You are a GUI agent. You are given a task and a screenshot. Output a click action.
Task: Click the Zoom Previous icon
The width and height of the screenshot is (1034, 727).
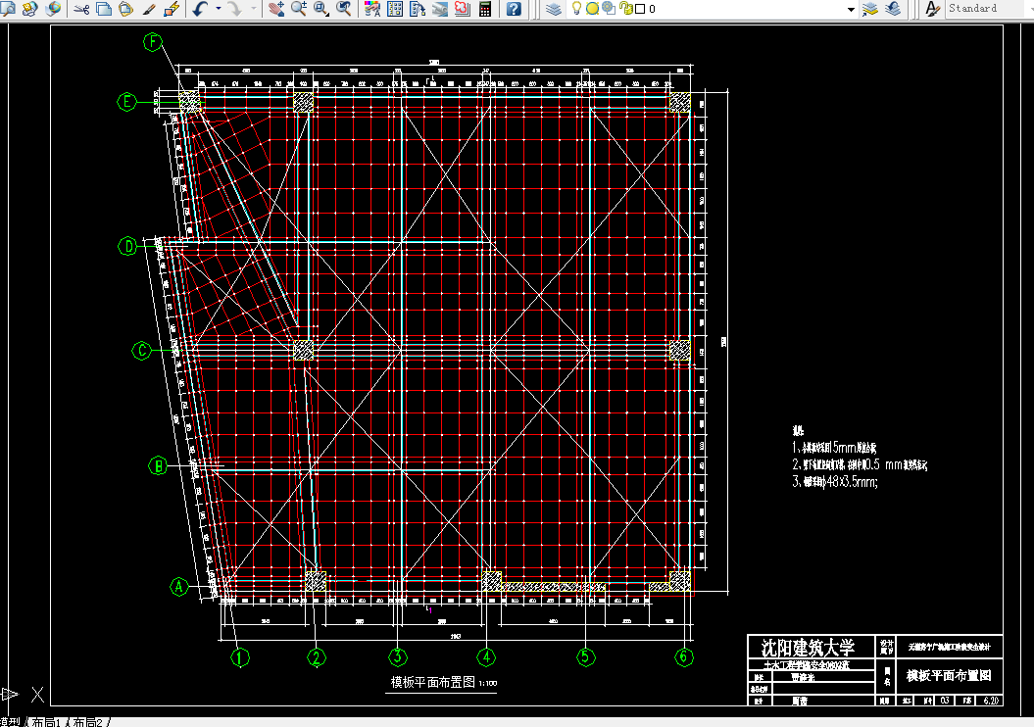[344, 9]
